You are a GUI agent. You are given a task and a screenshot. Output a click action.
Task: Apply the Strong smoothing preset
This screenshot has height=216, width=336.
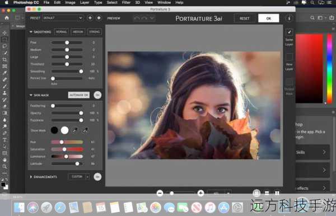coord(94,32)
